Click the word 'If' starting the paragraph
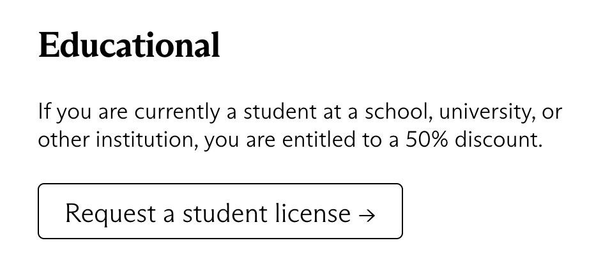 point(43,112)
